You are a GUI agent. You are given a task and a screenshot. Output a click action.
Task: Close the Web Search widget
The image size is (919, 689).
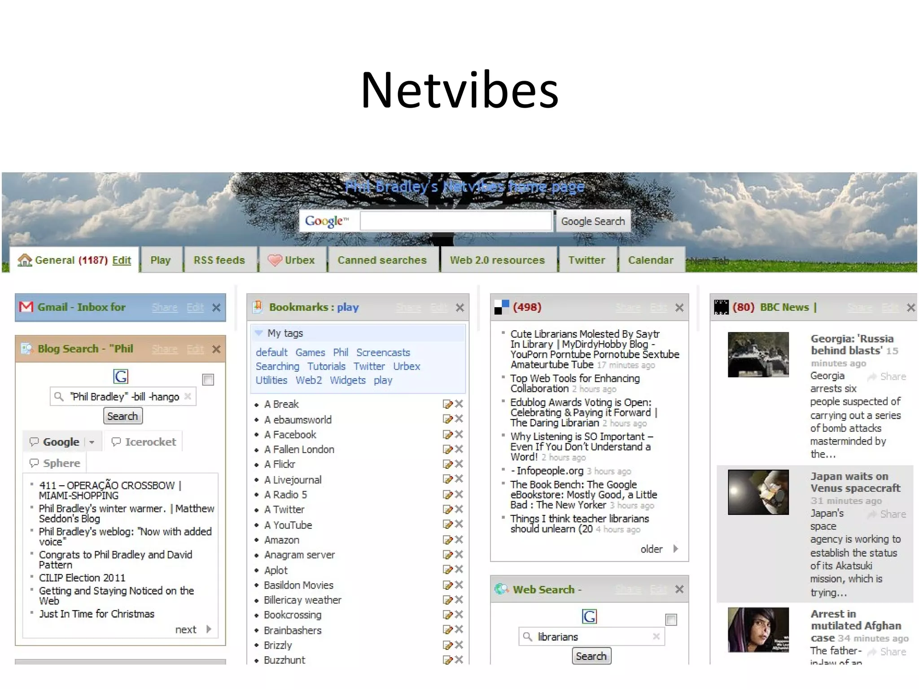[x=679, y=589]
